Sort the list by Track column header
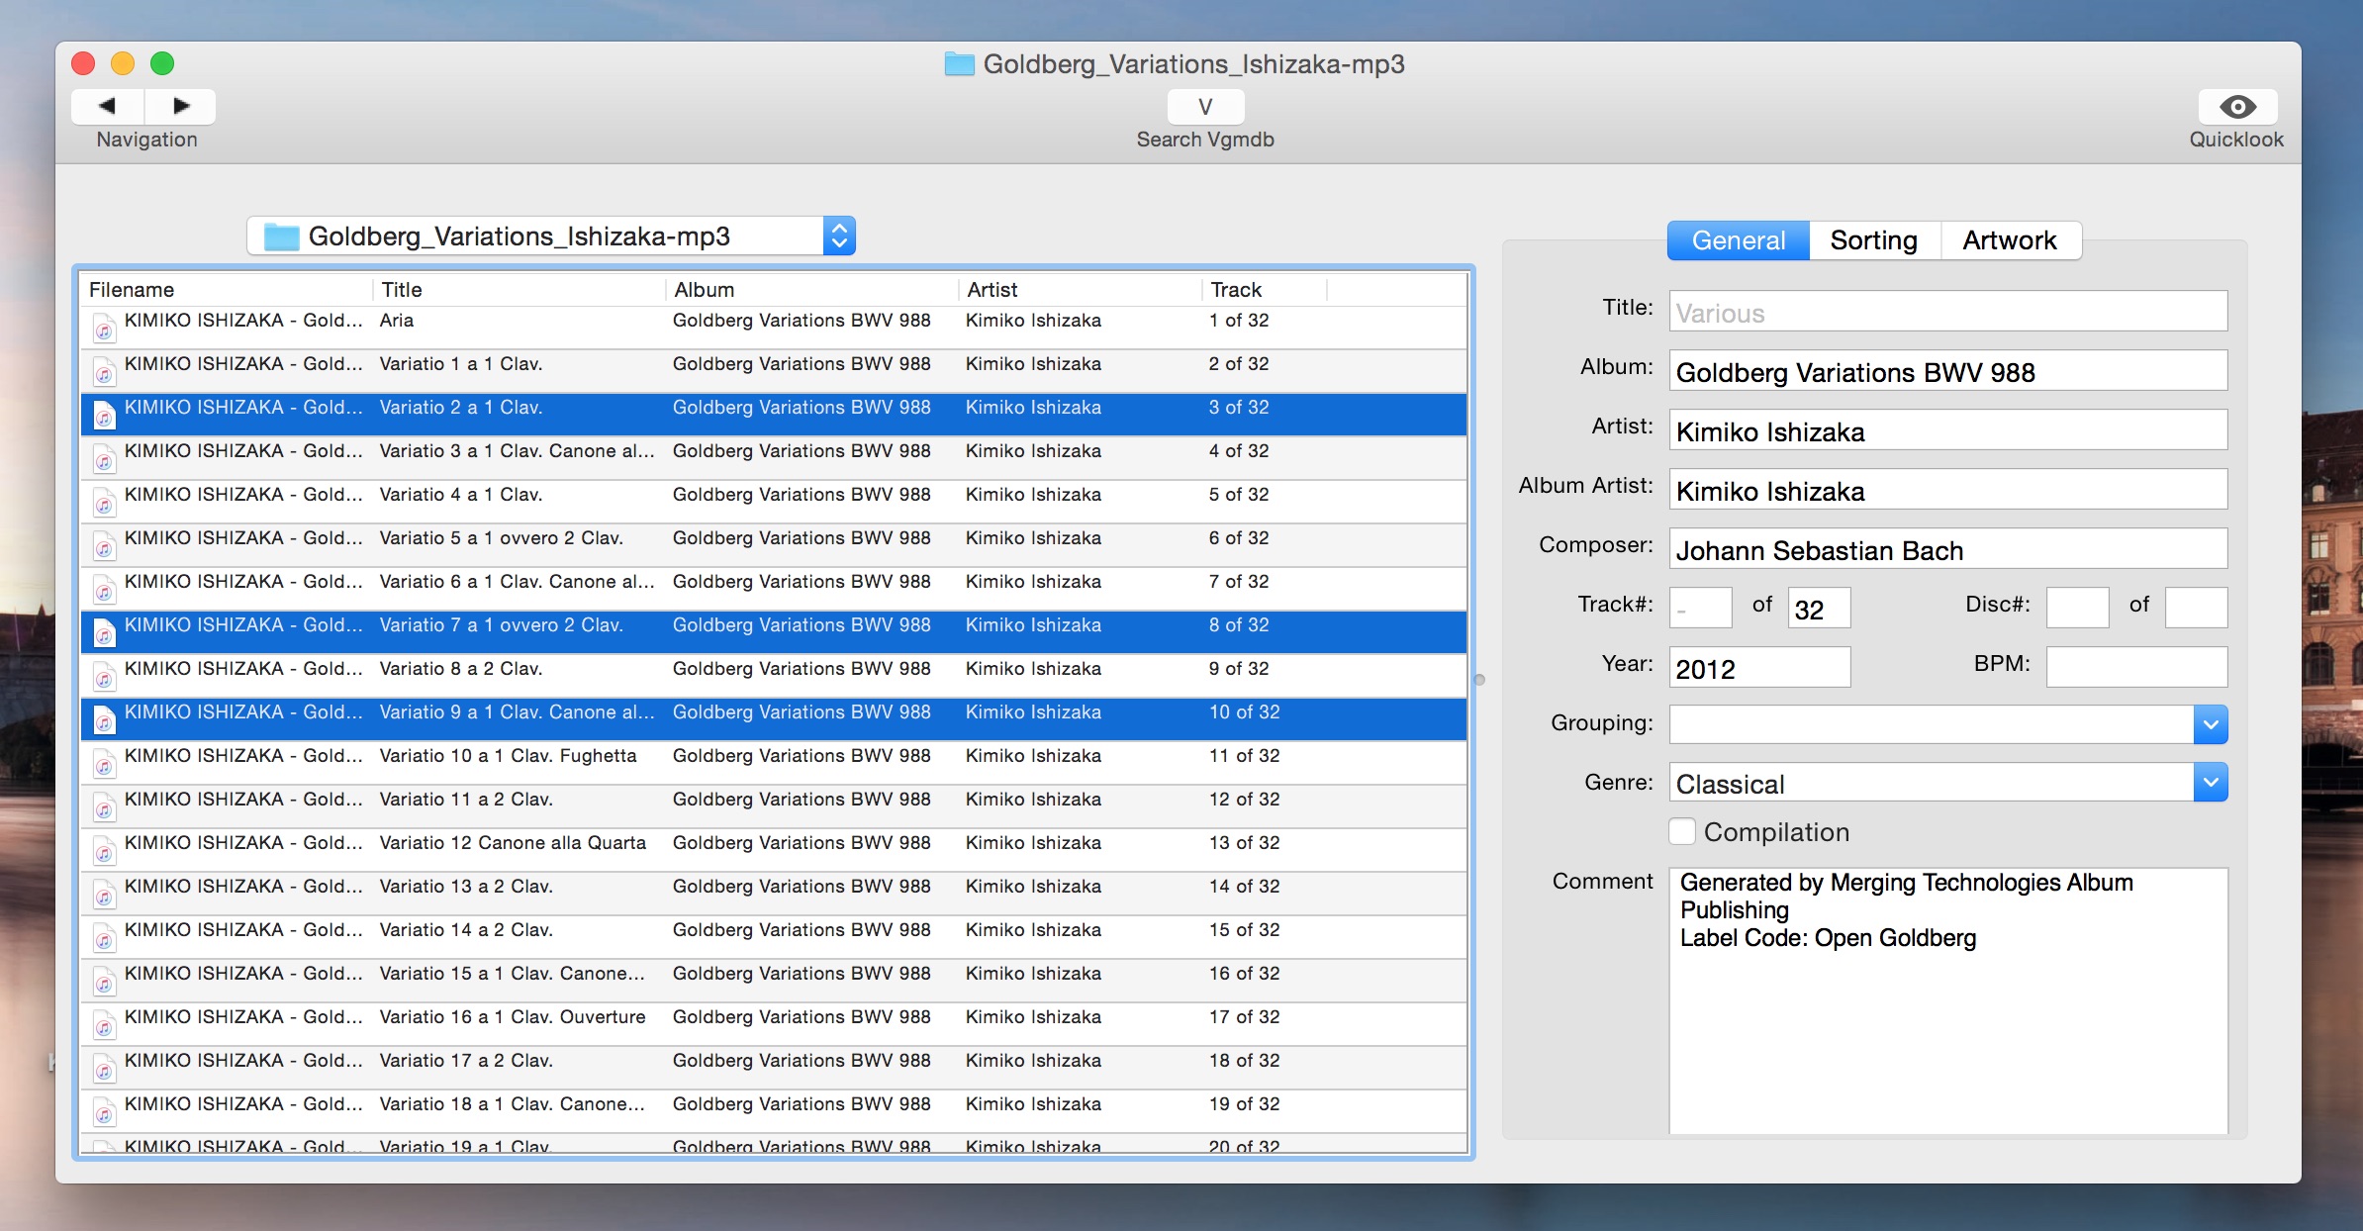 1265,290
